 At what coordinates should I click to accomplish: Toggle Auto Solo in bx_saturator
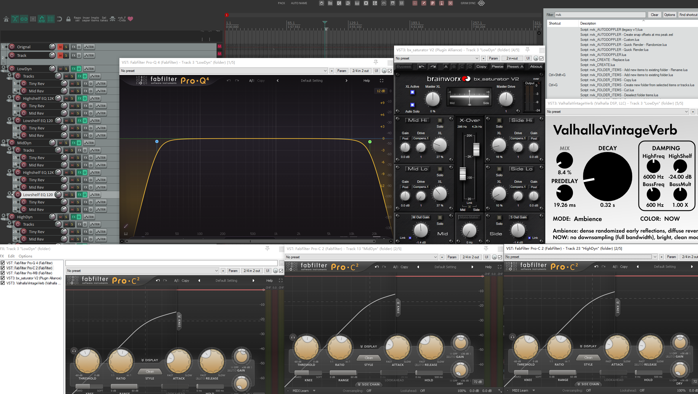point(412,105)
